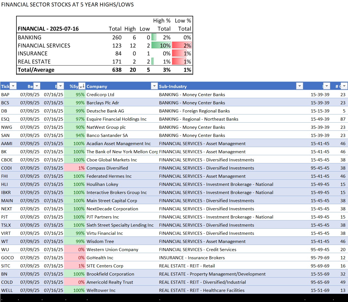Click the 95% cell in BAP row

click(75, 94)
